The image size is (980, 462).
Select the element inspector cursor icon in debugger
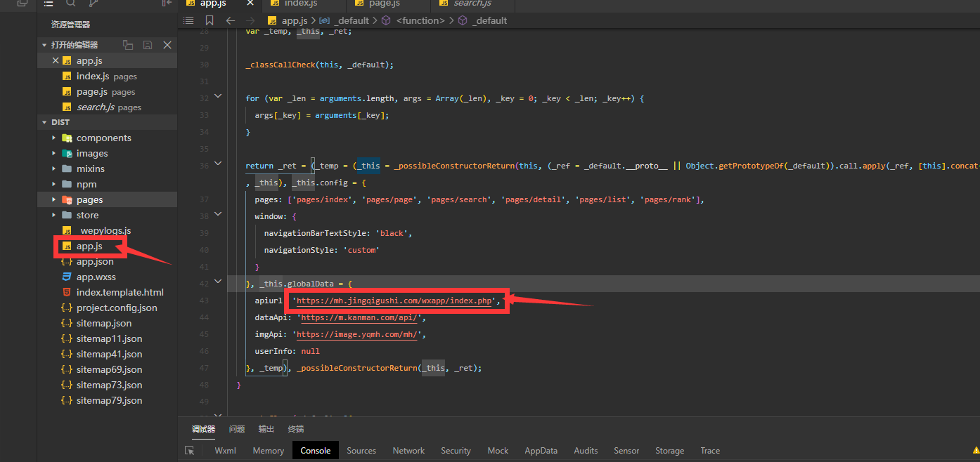[x=189, y=451]
